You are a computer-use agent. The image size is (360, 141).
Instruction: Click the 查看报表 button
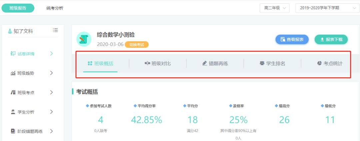tap(292, 39)
